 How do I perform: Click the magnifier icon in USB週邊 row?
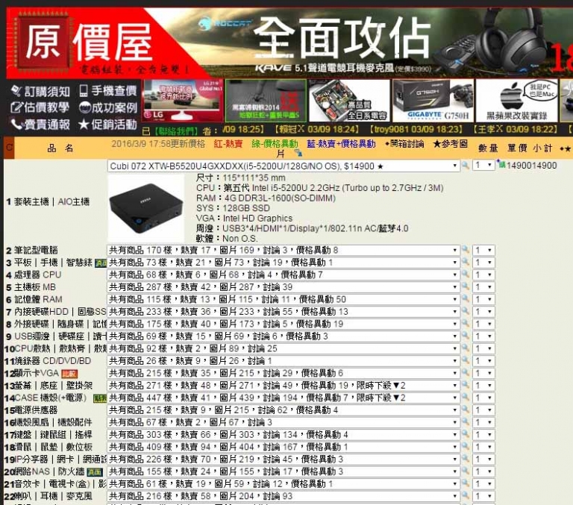pos(466,336)
